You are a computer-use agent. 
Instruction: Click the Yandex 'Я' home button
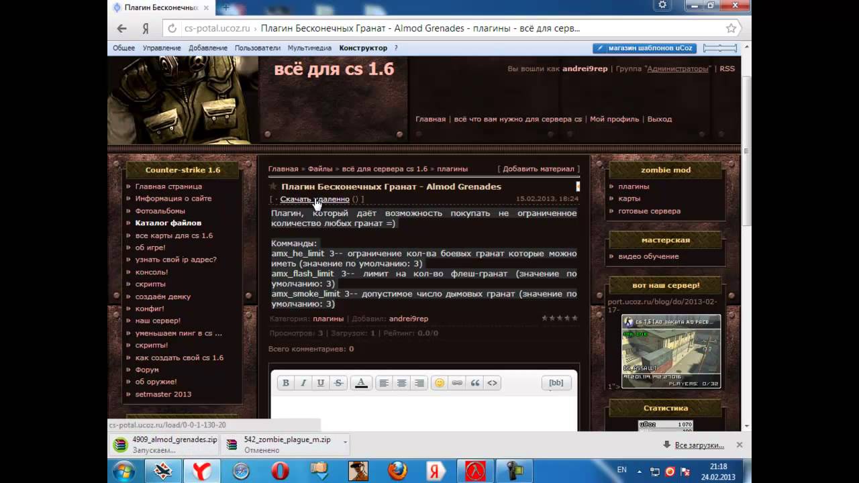pyautogui.click(x=145, y=29)
